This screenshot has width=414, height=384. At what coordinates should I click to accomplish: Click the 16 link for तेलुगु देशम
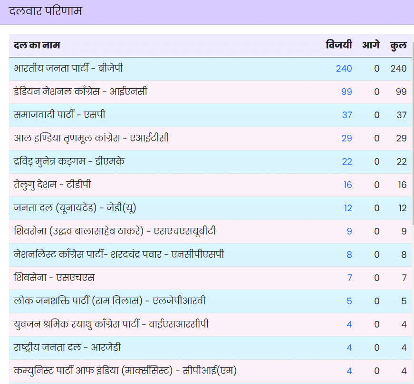tap(347, 185)
